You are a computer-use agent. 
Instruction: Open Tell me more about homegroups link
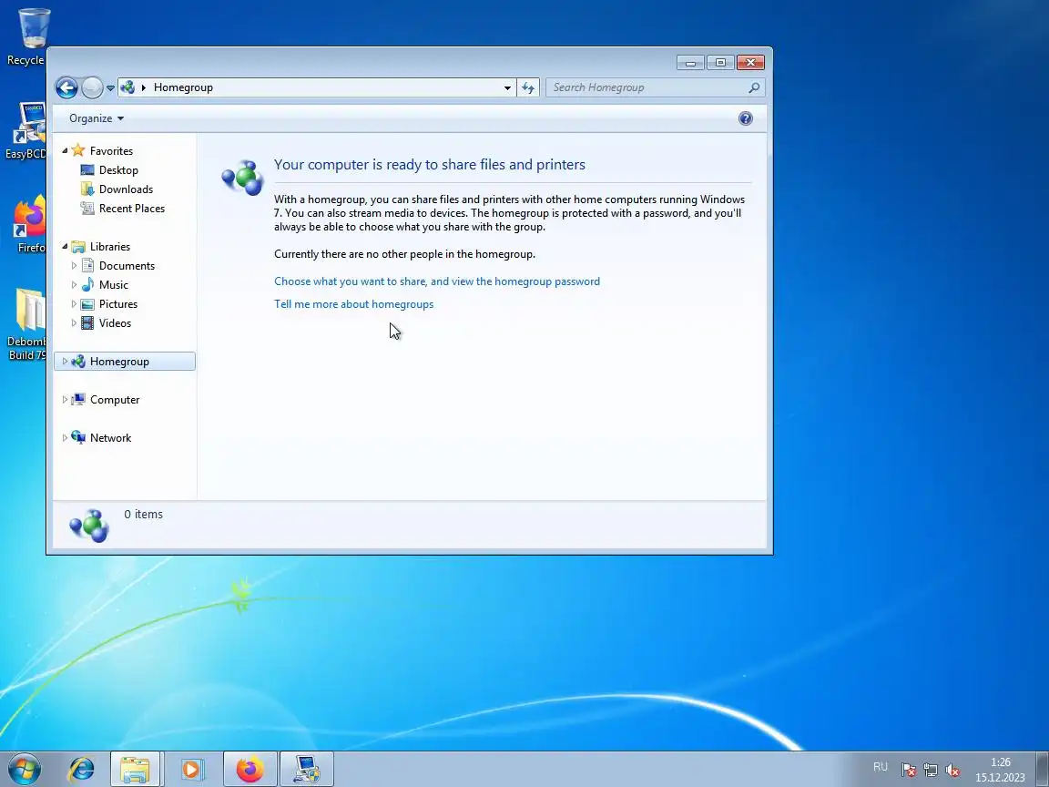click(x=354, y=304)
